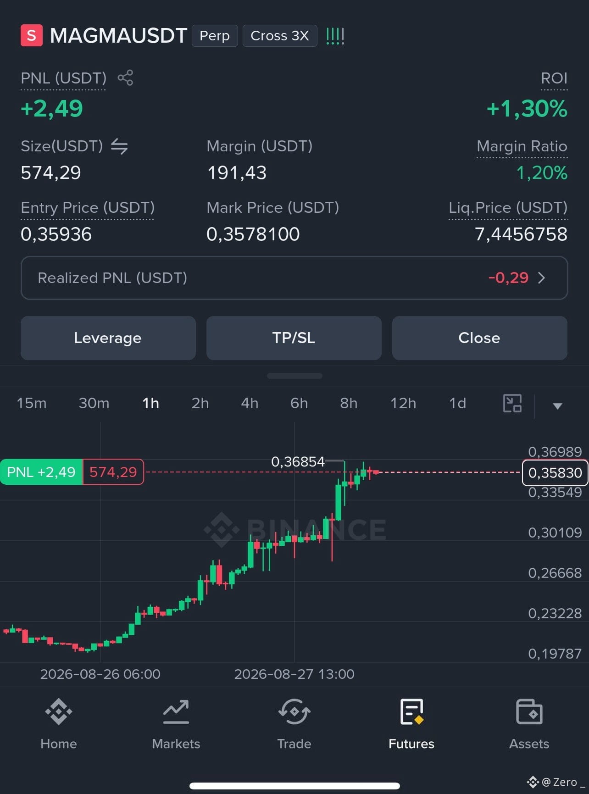
Task: Tap the Close position button
Action: 480,338
